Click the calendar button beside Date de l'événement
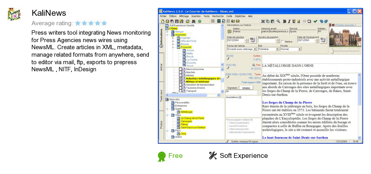The width and height of the screenshot is (371, 174). 324,40
